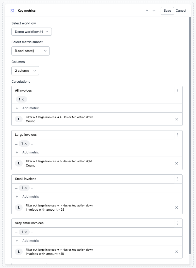Edit the Large invoices name field
Image resolution: width=196 pixels, height=268 pixels.
93,135
